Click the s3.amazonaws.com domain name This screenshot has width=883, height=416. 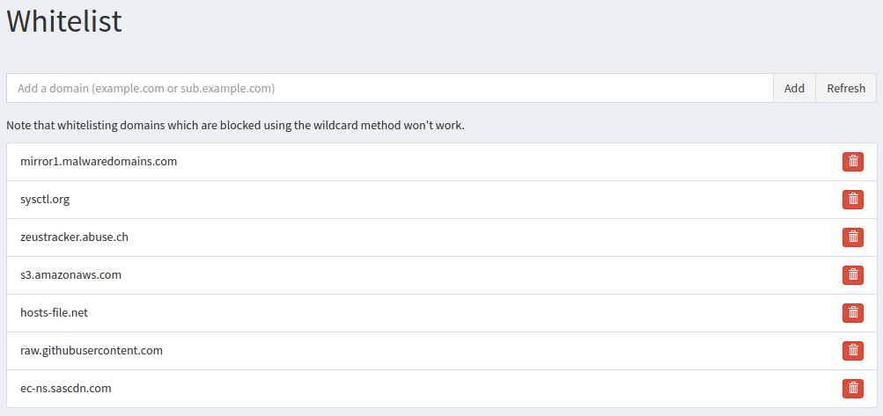[x=70, y=275]
